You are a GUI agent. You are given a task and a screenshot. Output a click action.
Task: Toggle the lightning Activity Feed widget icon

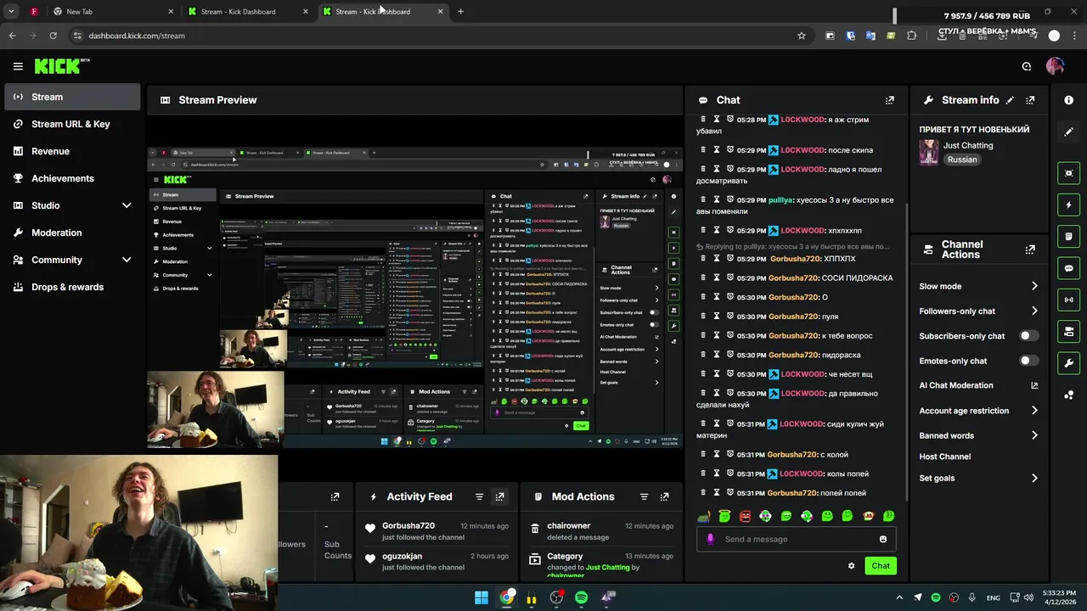tap(1068, 205)
